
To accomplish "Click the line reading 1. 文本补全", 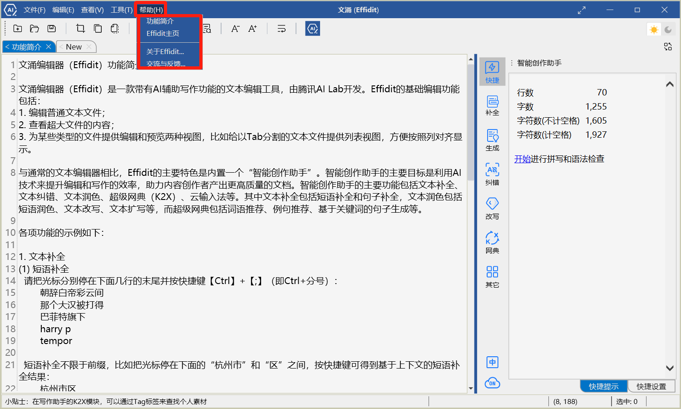I will coord(42,257).
